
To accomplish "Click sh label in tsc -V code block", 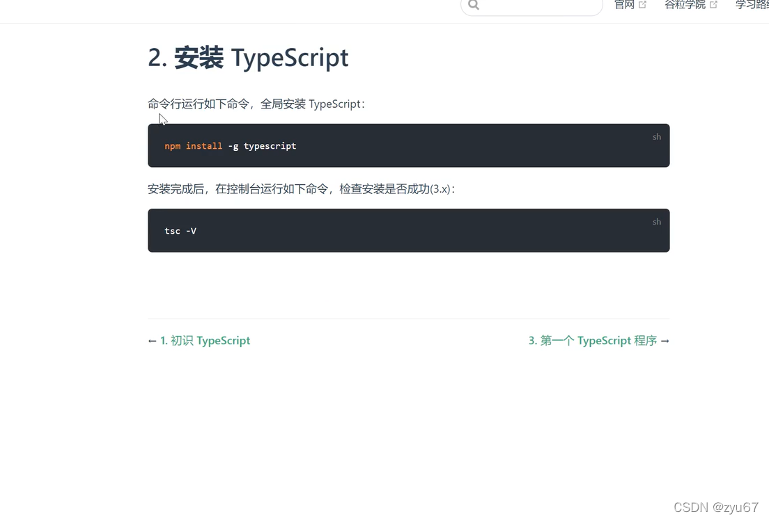I will 657,222.
